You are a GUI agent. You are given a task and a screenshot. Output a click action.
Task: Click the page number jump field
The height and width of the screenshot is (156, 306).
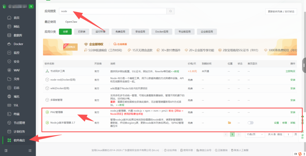coord(288,135)
